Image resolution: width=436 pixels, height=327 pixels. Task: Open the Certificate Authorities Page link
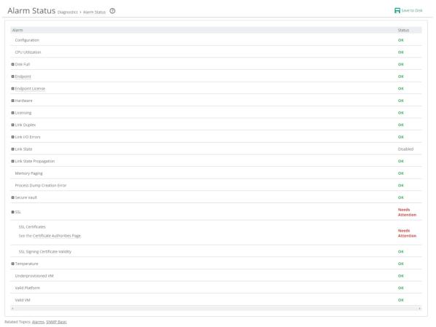(57, 236)
